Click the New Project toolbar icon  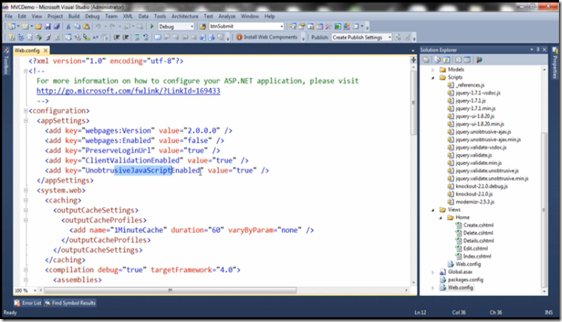coord(11,27)
